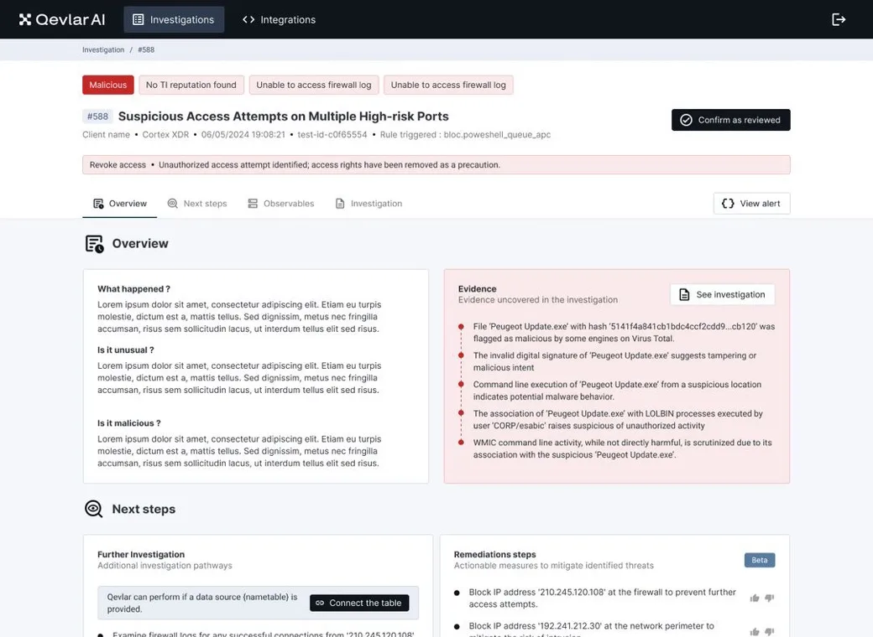Open the Investigations navigation tab
This screenshot has width=873, height=637.
click(x=174, y=19)
